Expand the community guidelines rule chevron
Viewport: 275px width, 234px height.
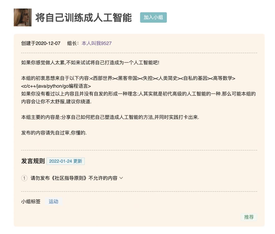pos(121,178)
